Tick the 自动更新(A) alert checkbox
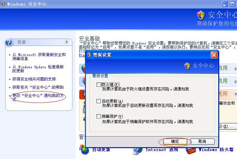 pyautogui.click(x=98, y=101)
